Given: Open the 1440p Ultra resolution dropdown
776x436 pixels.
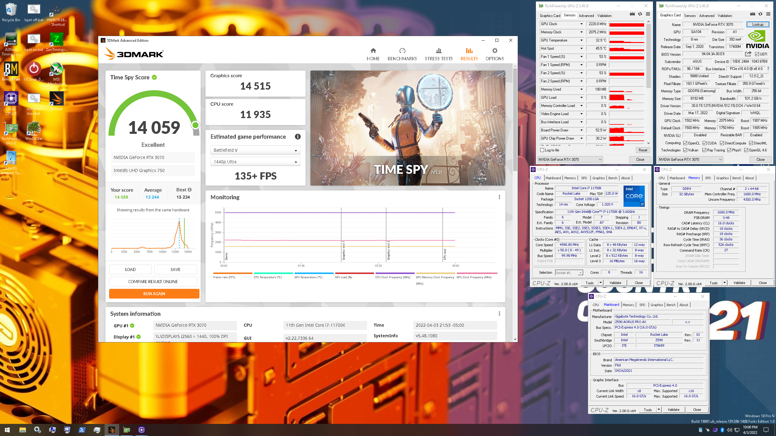Looking at the screenshot, I should click(255, 162).
